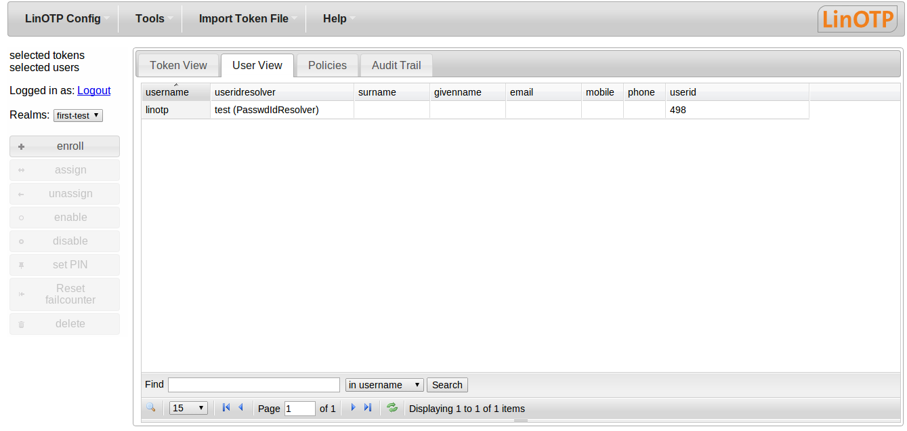This screenshot has width=907, height=431.
Task: Click the disable button
Action: click(64, 241)
